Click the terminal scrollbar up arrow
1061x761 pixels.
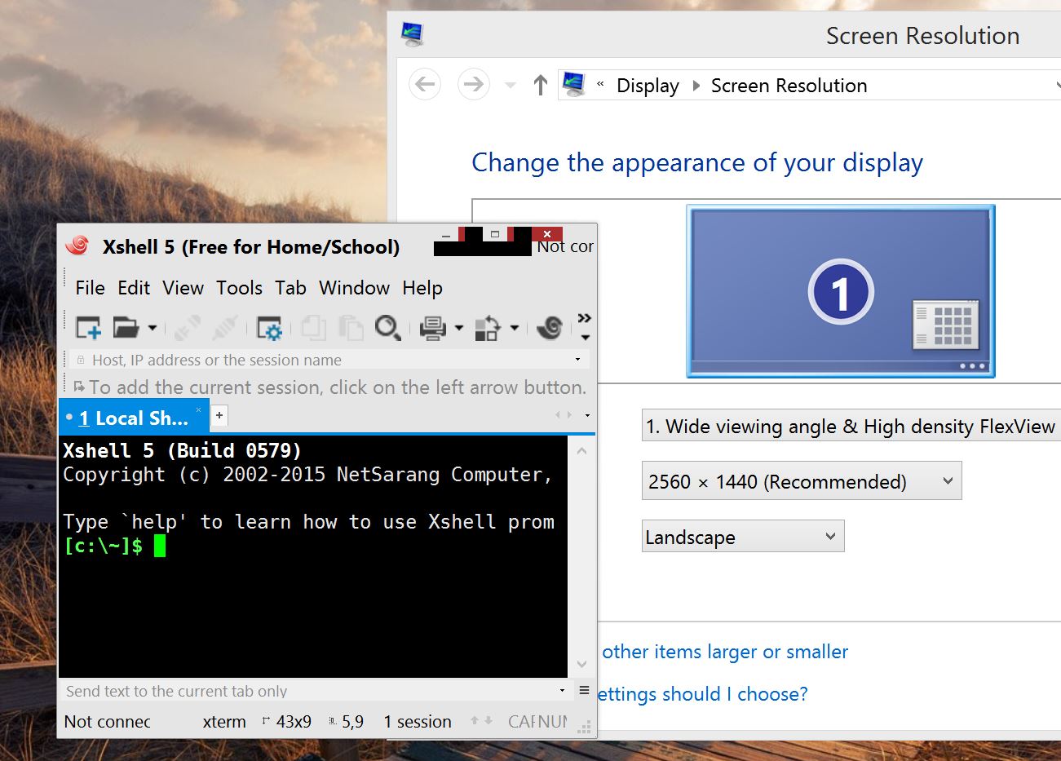click(x=581, y=449)
